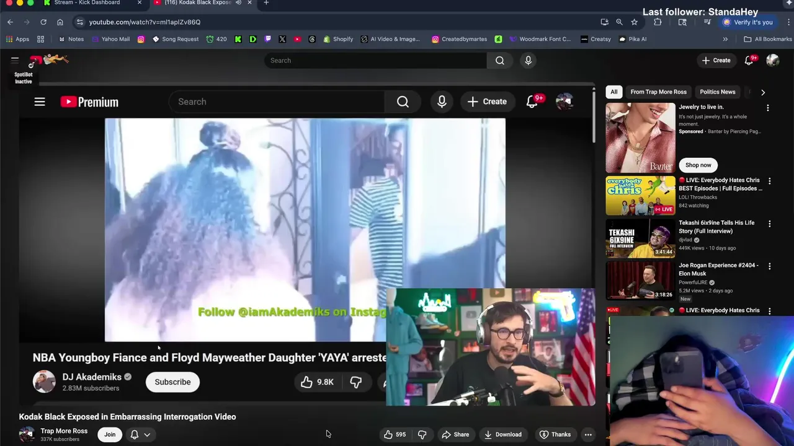794x446 pixels.
Task: Mute the Kodak Black tab's audio icon
Action: tap(238, 2)
